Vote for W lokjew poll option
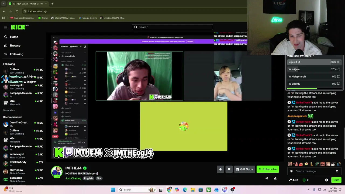Screen dimensions: 345x194 click(x=314, y=69)
